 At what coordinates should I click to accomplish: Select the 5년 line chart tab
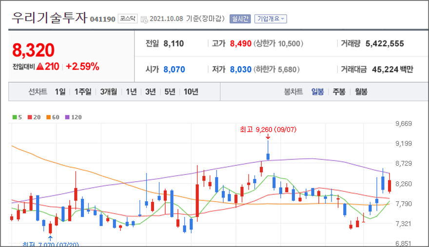point(170,92)
